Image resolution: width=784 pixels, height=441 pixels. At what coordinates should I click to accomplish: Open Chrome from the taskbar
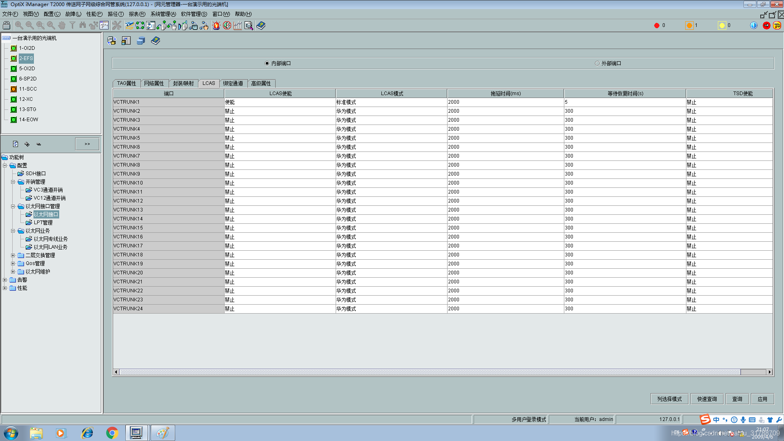pos(112,433)
